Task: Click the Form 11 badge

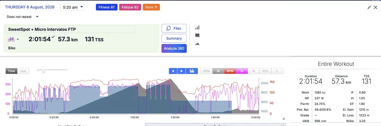Action: coord(151,7)
